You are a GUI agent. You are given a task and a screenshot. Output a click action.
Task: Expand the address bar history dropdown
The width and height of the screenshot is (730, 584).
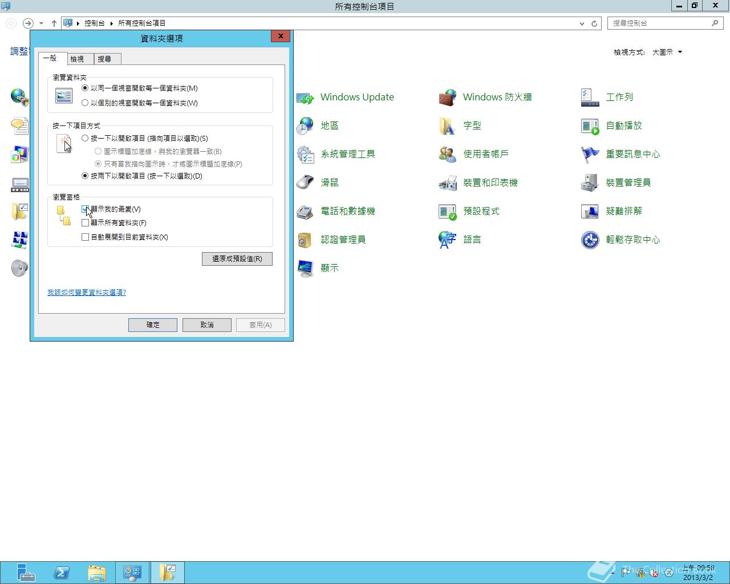582,23
